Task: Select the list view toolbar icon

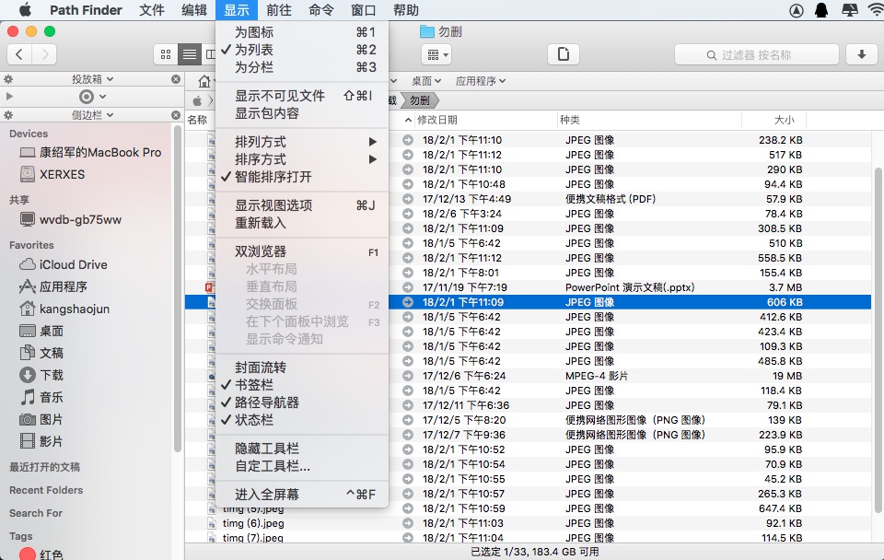Action: [189, 53]
